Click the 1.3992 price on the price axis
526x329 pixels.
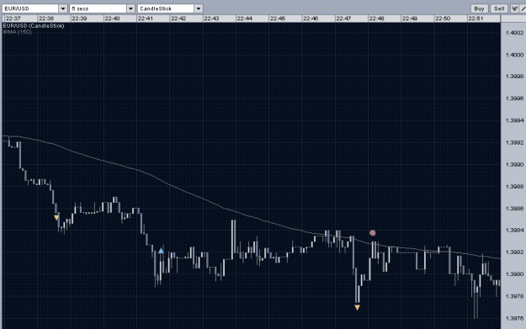click(x=514, y=142)
